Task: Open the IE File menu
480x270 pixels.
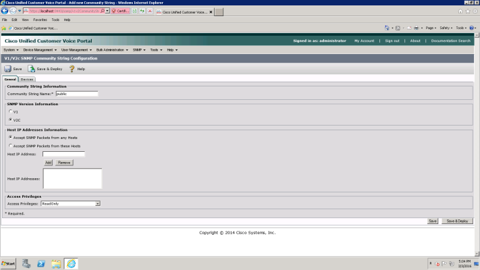Action: [x=4, y=20]
